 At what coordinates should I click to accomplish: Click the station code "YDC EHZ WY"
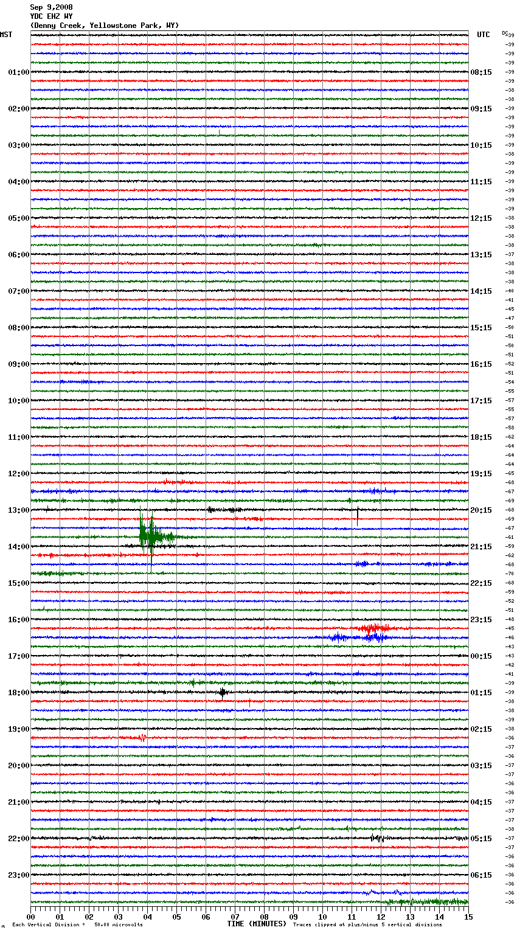(51, 16)
